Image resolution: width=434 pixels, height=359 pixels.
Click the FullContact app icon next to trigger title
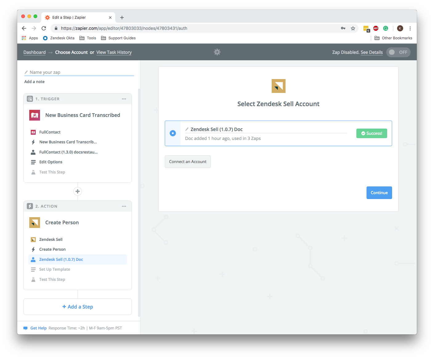(x=34, y=115)
